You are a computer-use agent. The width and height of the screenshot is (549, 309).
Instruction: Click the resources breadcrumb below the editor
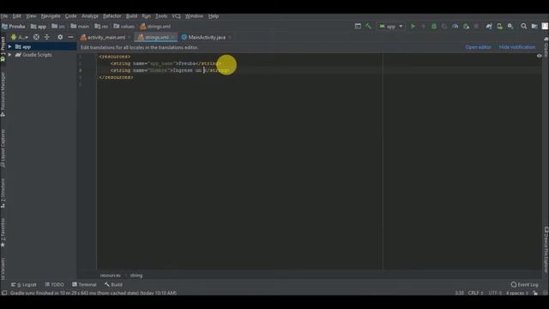[111, 276]
